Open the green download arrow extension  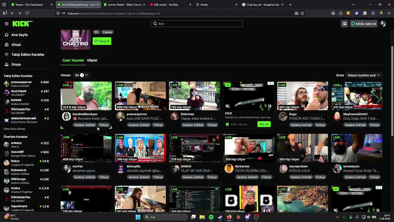pos(381,13)
